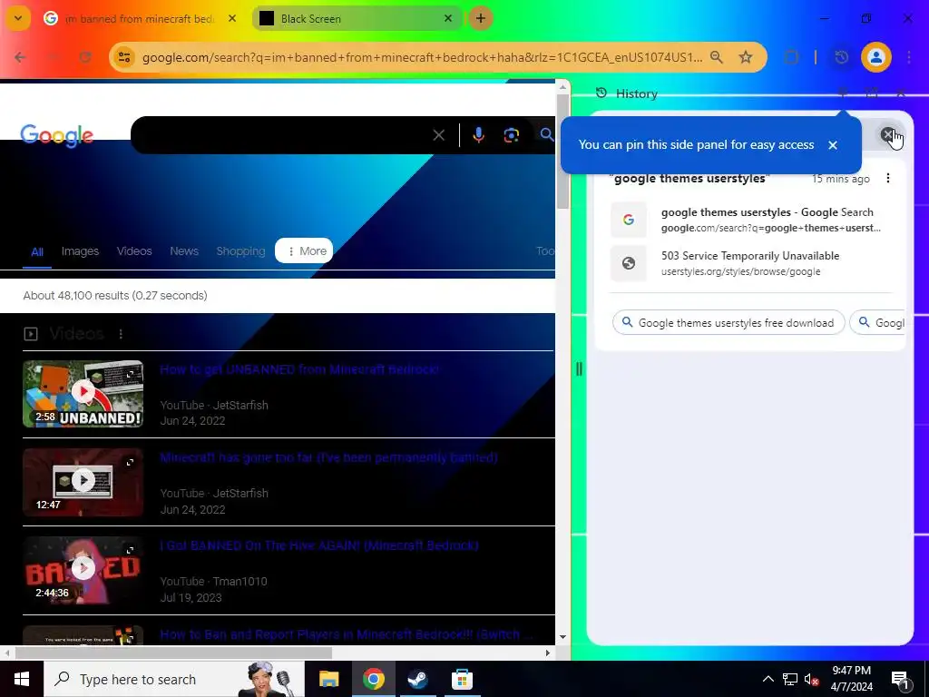Expand the More search categories
The image size is (929, 697).
(x=305, y=251)
